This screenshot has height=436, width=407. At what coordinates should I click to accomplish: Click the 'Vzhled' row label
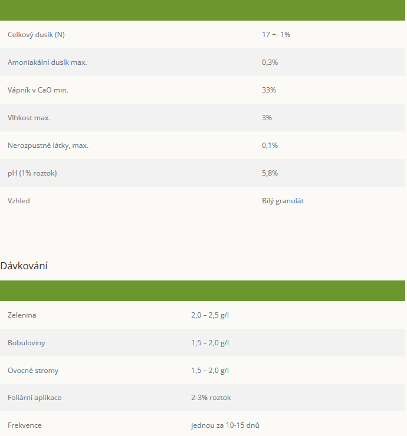[x=19, y=201]
